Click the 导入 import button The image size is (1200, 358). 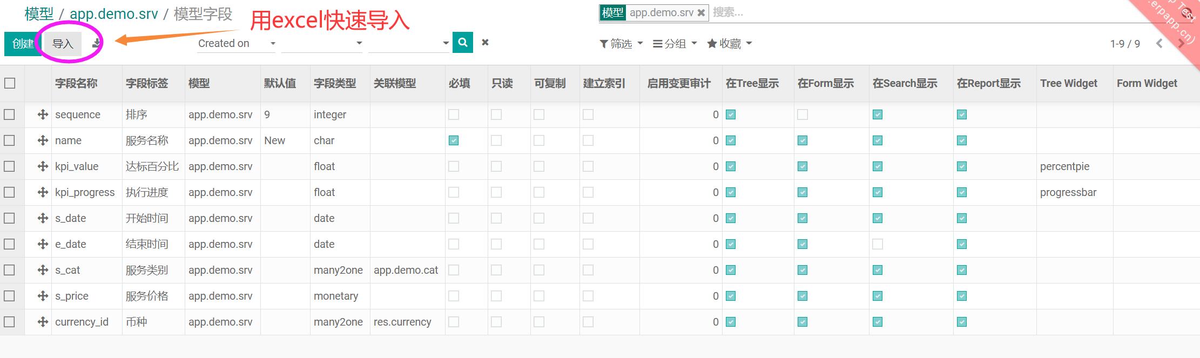click(63, 44)
